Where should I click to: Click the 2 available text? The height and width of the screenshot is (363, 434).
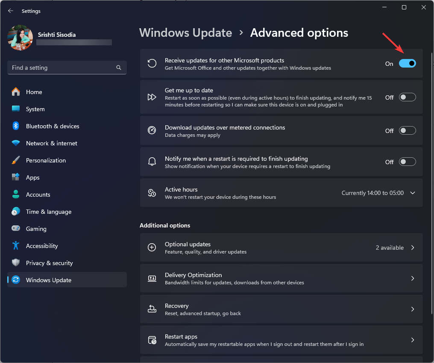point(390,248)
